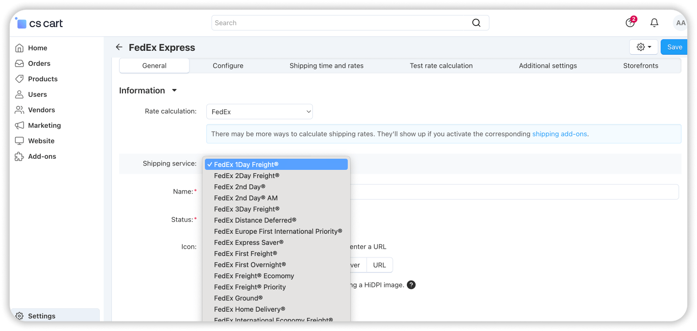Image resolution: width=697 pixels, height=331 pixels.
Task: Switch to the Configure tab
Action: coord(228,66)
